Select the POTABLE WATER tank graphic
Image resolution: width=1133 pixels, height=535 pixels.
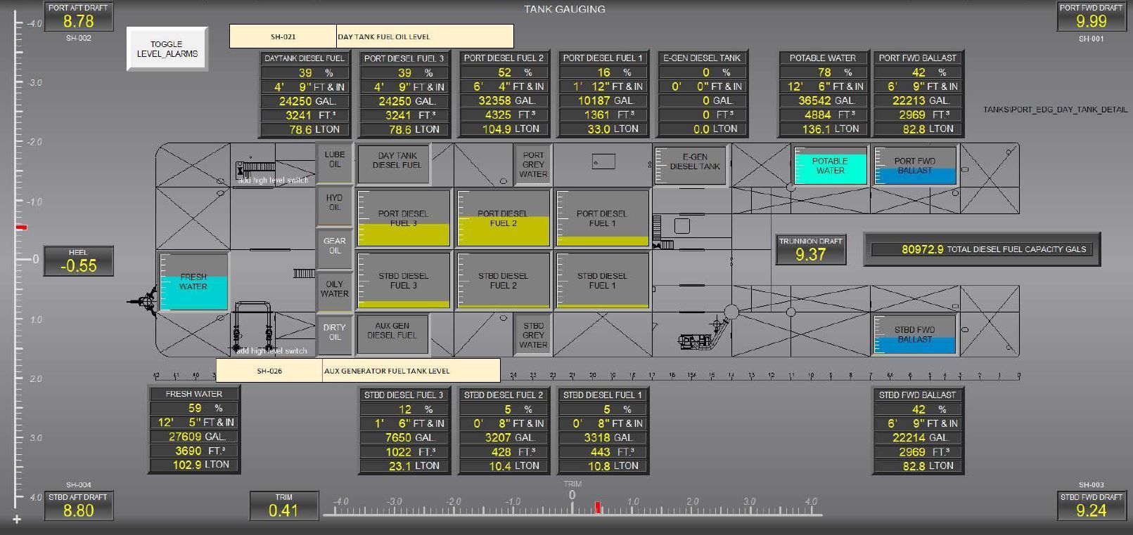830,166
